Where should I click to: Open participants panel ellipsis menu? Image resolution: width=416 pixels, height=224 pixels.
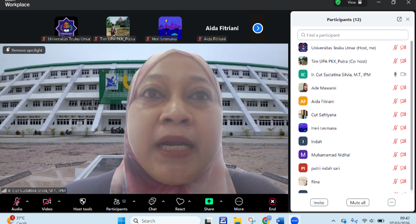coord(391,202)
